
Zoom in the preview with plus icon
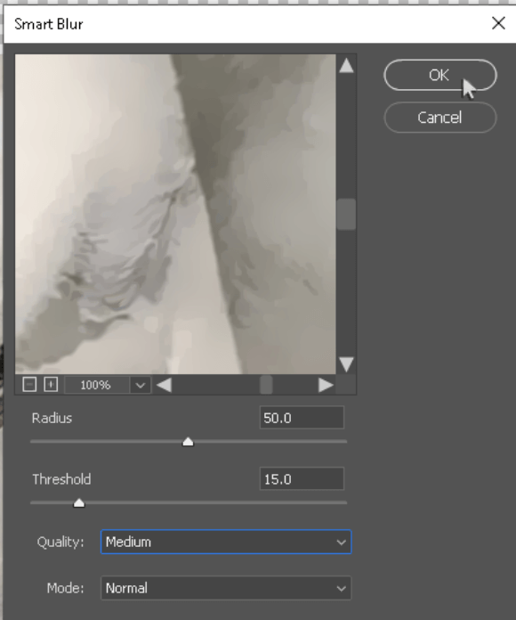point(51,384)
